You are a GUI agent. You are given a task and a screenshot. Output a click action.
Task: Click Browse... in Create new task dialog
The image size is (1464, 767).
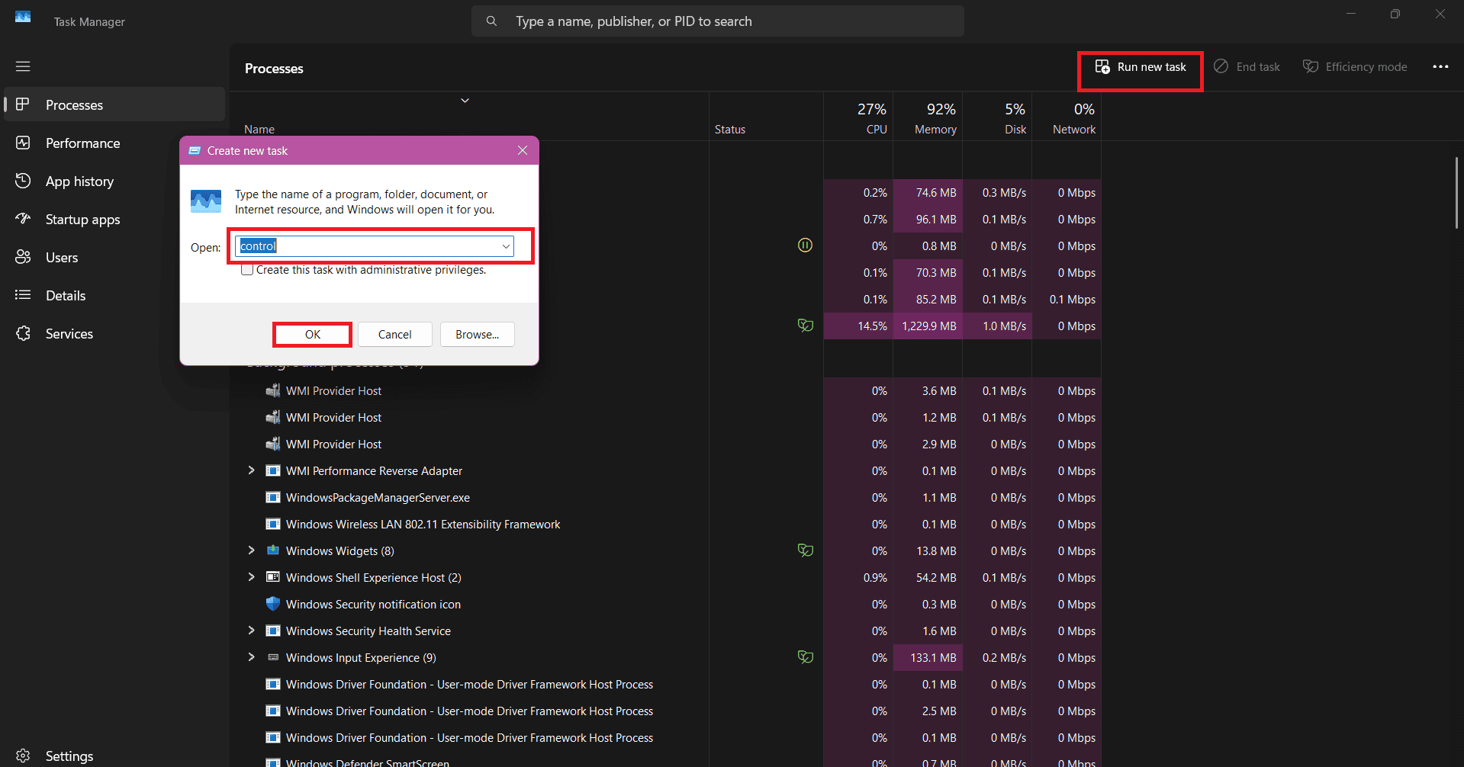point(477,334)
